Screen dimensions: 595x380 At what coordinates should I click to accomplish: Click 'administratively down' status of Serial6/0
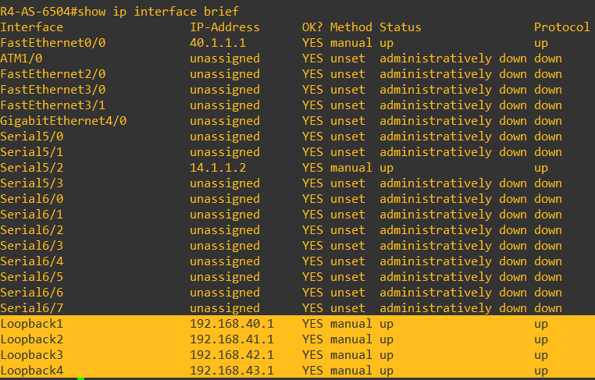pos(453,199)
